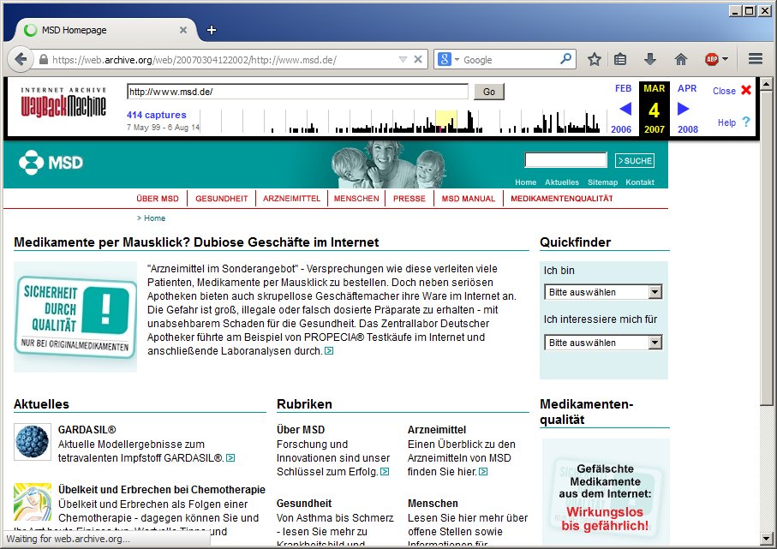Click the Home breadcrumb link
Image resolution: width=777 pixels, height=549 pixels.
click(154, 218)
